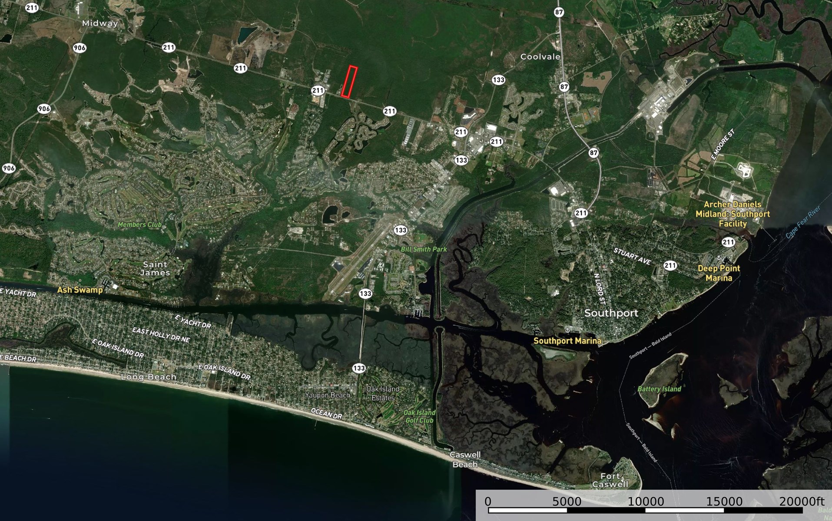Click the Caswell Beach label
This screenshot has width=832, height=521.
[x=465, y=459]
